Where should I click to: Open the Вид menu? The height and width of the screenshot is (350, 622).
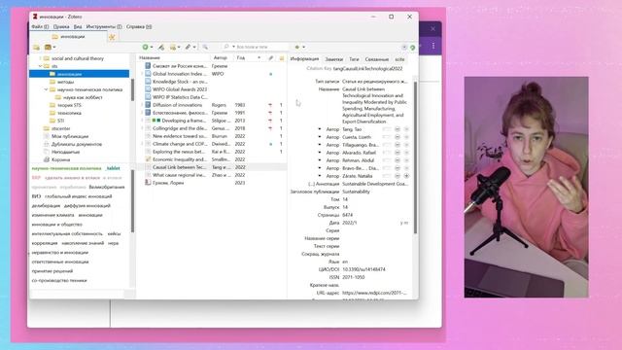(78, 26)
